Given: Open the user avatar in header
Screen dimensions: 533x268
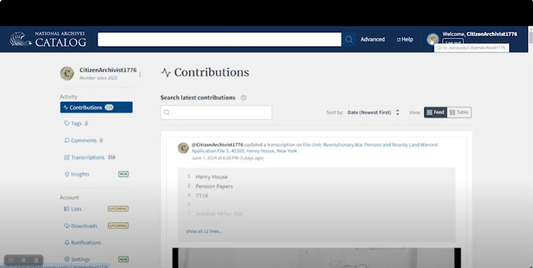Looking at the screenshot, I should pos(433,39).
